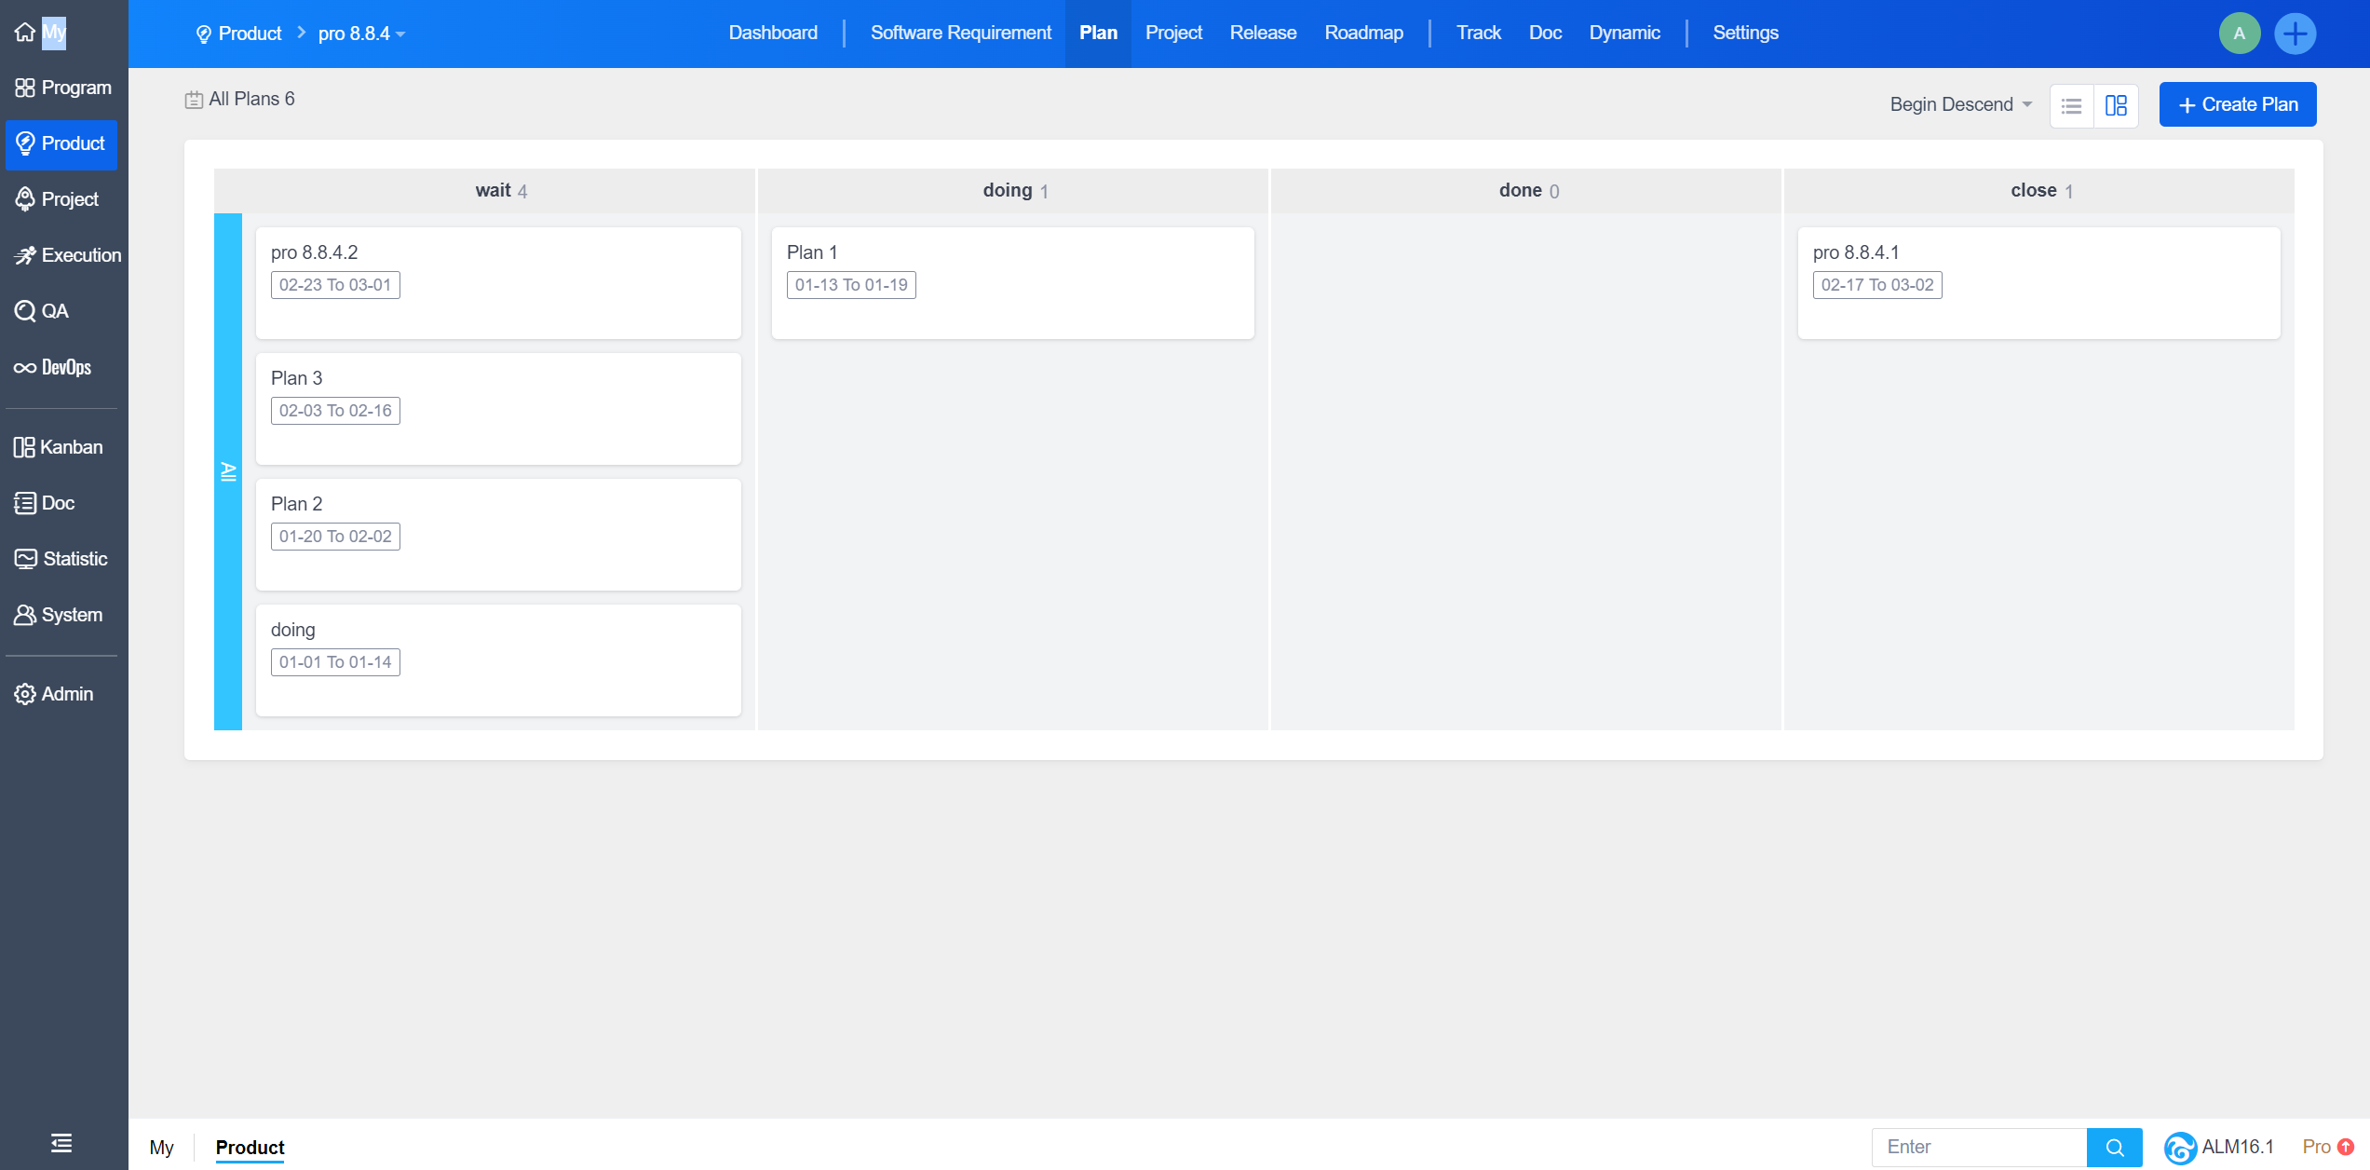The image size is (2370, 1170).
Task: Switch to list view of plans
Action: pos(2071,105)
